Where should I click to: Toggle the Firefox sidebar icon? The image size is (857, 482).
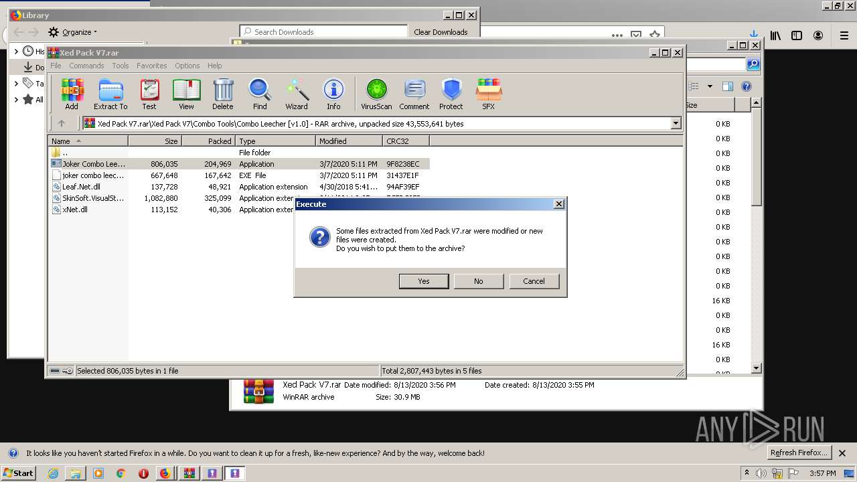point(797,35)
